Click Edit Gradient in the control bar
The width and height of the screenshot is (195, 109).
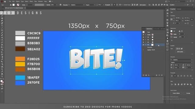(x=143, y=5)
